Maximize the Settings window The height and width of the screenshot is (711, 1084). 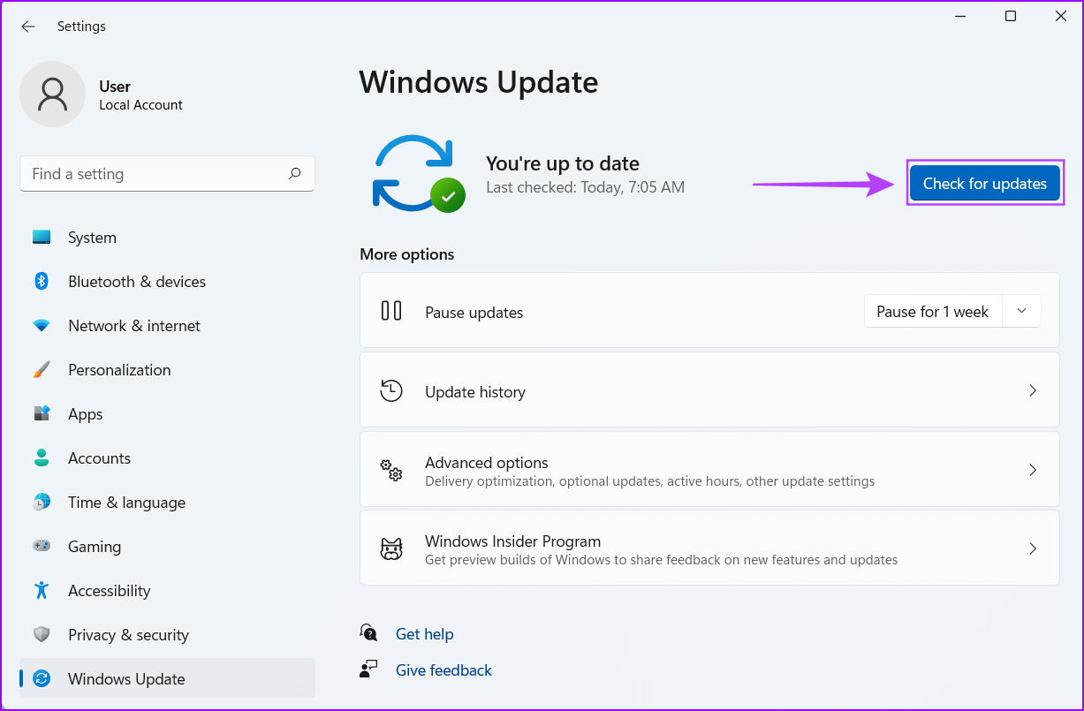[x=1011, y=16]
